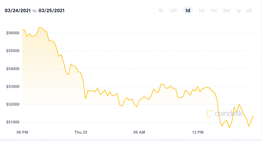Click the start date 03/24/2021
The width and height of the screenshot is (262, 141).
(18, 11)
